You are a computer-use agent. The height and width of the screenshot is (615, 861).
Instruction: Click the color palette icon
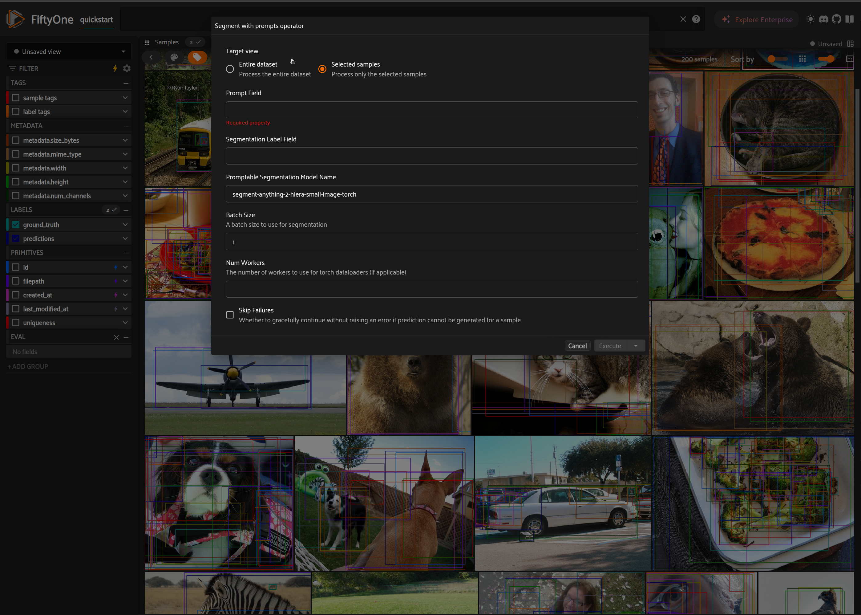174,57
